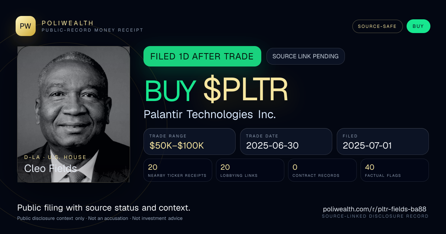The image size is (446, 234).
Task: Open Cleo Fields portrait photo
Action: [x=74, y=114]
